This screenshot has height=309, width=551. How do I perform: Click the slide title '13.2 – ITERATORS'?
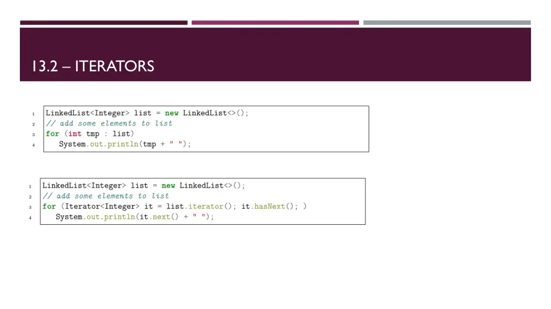click(x=93, y=66)
